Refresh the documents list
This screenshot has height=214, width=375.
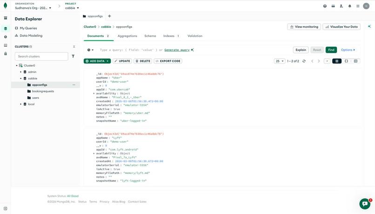coord(304,61)
